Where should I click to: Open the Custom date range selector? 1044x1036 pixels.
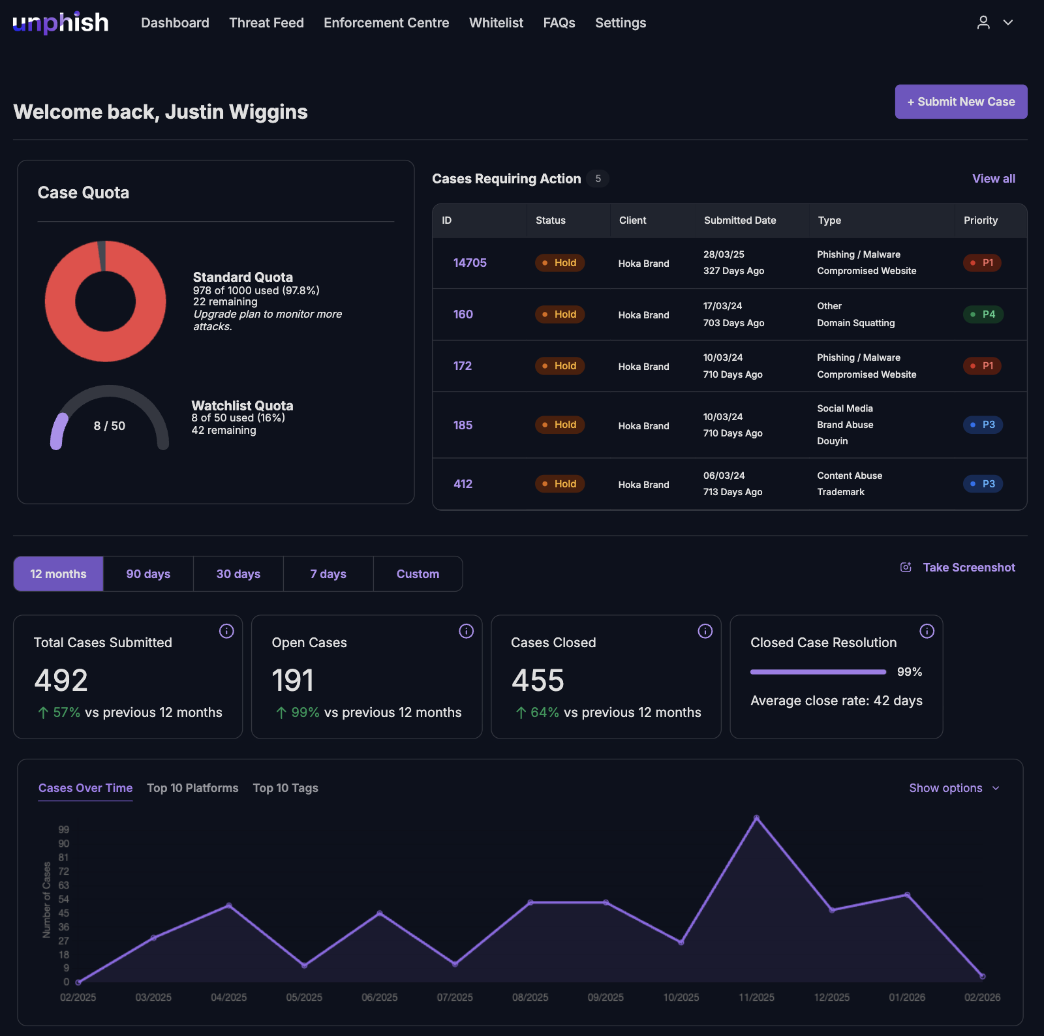coord(418,573)
